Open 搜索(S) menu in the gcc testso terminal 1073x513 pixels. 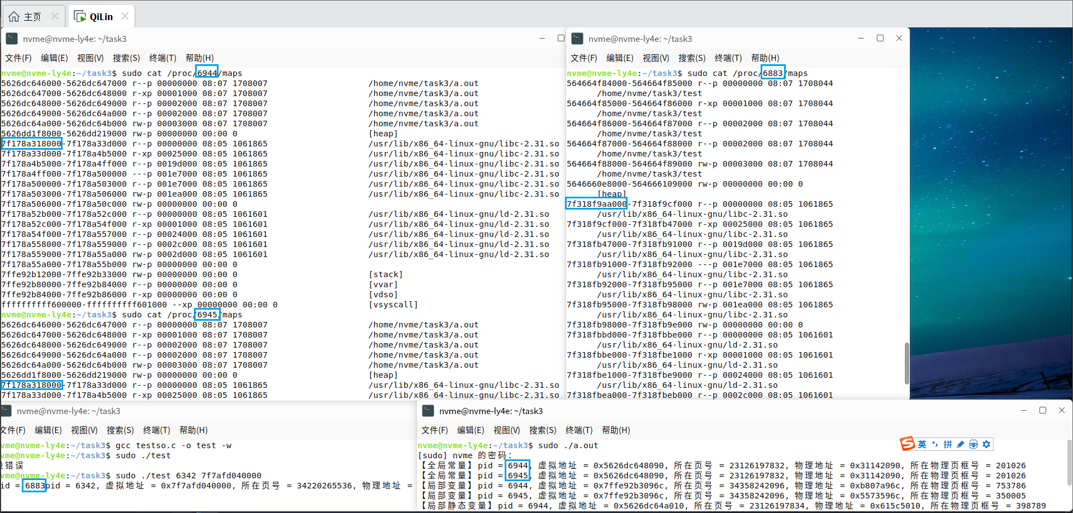pyautogui.click(x=120, y=430)
